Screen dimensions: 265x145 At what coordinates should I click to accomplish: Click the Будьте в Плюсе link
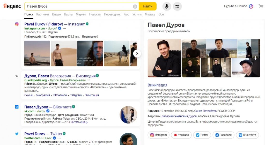click(235, 6)
